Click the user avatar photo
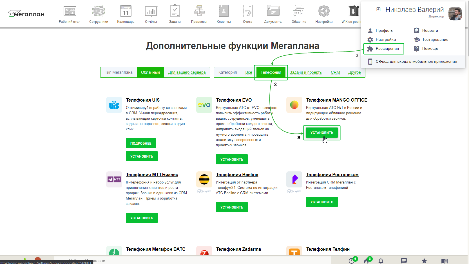This screenshot has height=264, width=469. 455,14
